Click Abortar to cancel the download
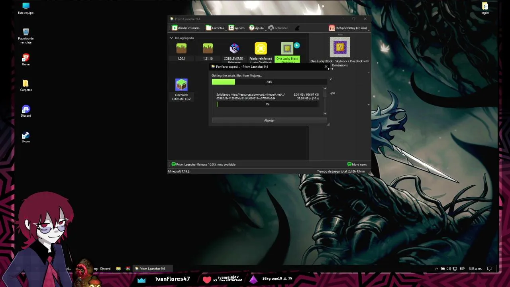510x287 pixels. coord(269,120)
